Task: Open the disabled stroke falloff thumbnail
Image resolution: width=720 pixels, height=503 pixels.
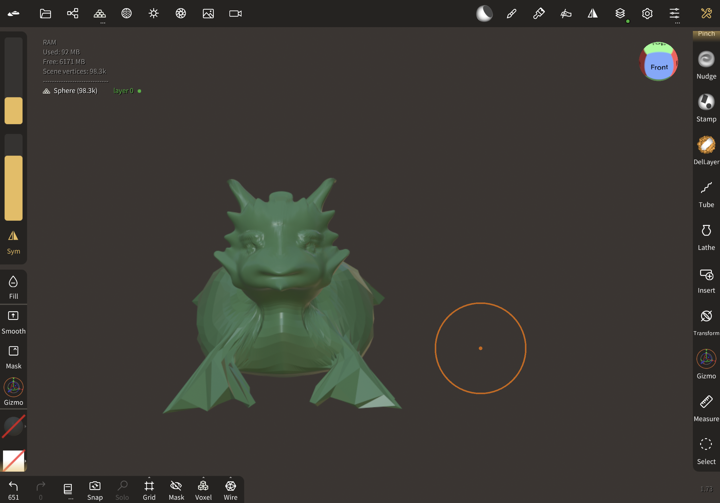Action: pyautogui.click(x=13, y=461)
